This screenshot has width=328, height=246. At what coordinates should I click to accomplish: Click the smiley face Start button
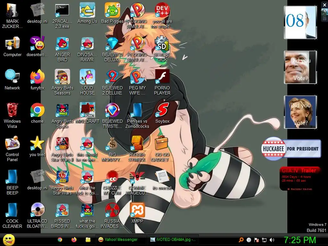pyautogui.click(x=9, y=240)
